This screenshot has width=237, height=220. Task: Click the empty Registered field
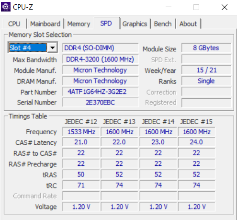click(206, 103)
